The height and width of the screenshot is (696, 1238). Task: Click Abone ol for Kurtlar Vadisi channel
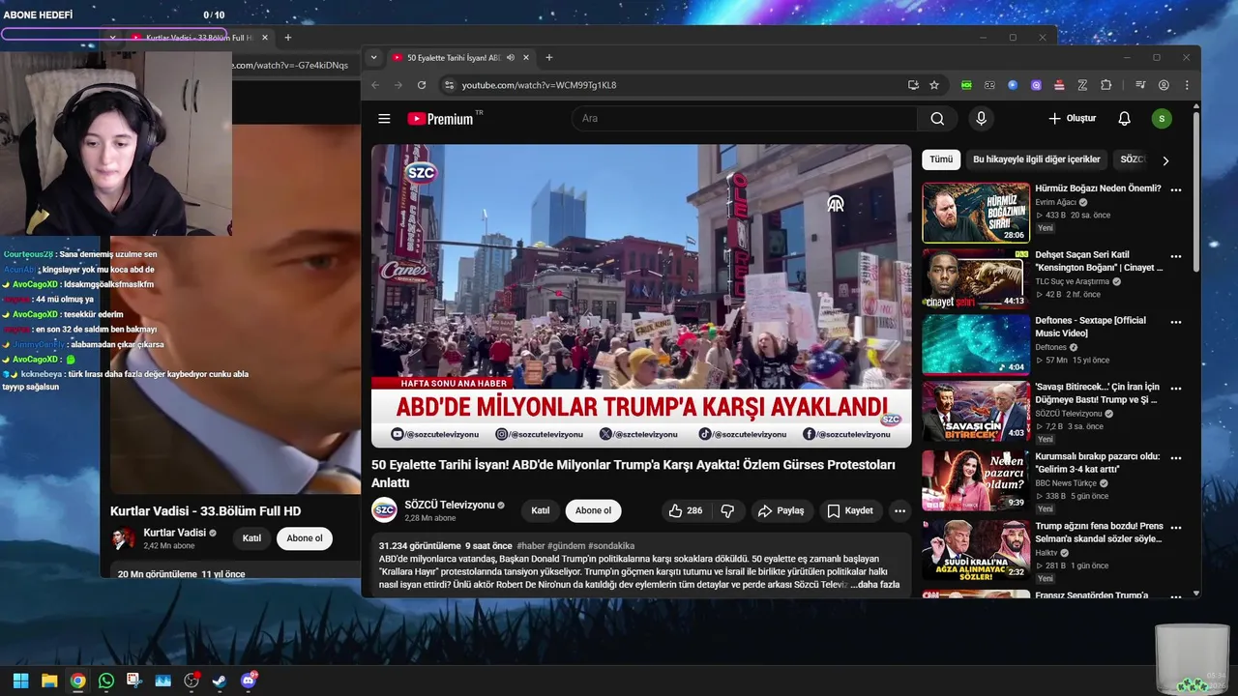[x=305, y=538]
